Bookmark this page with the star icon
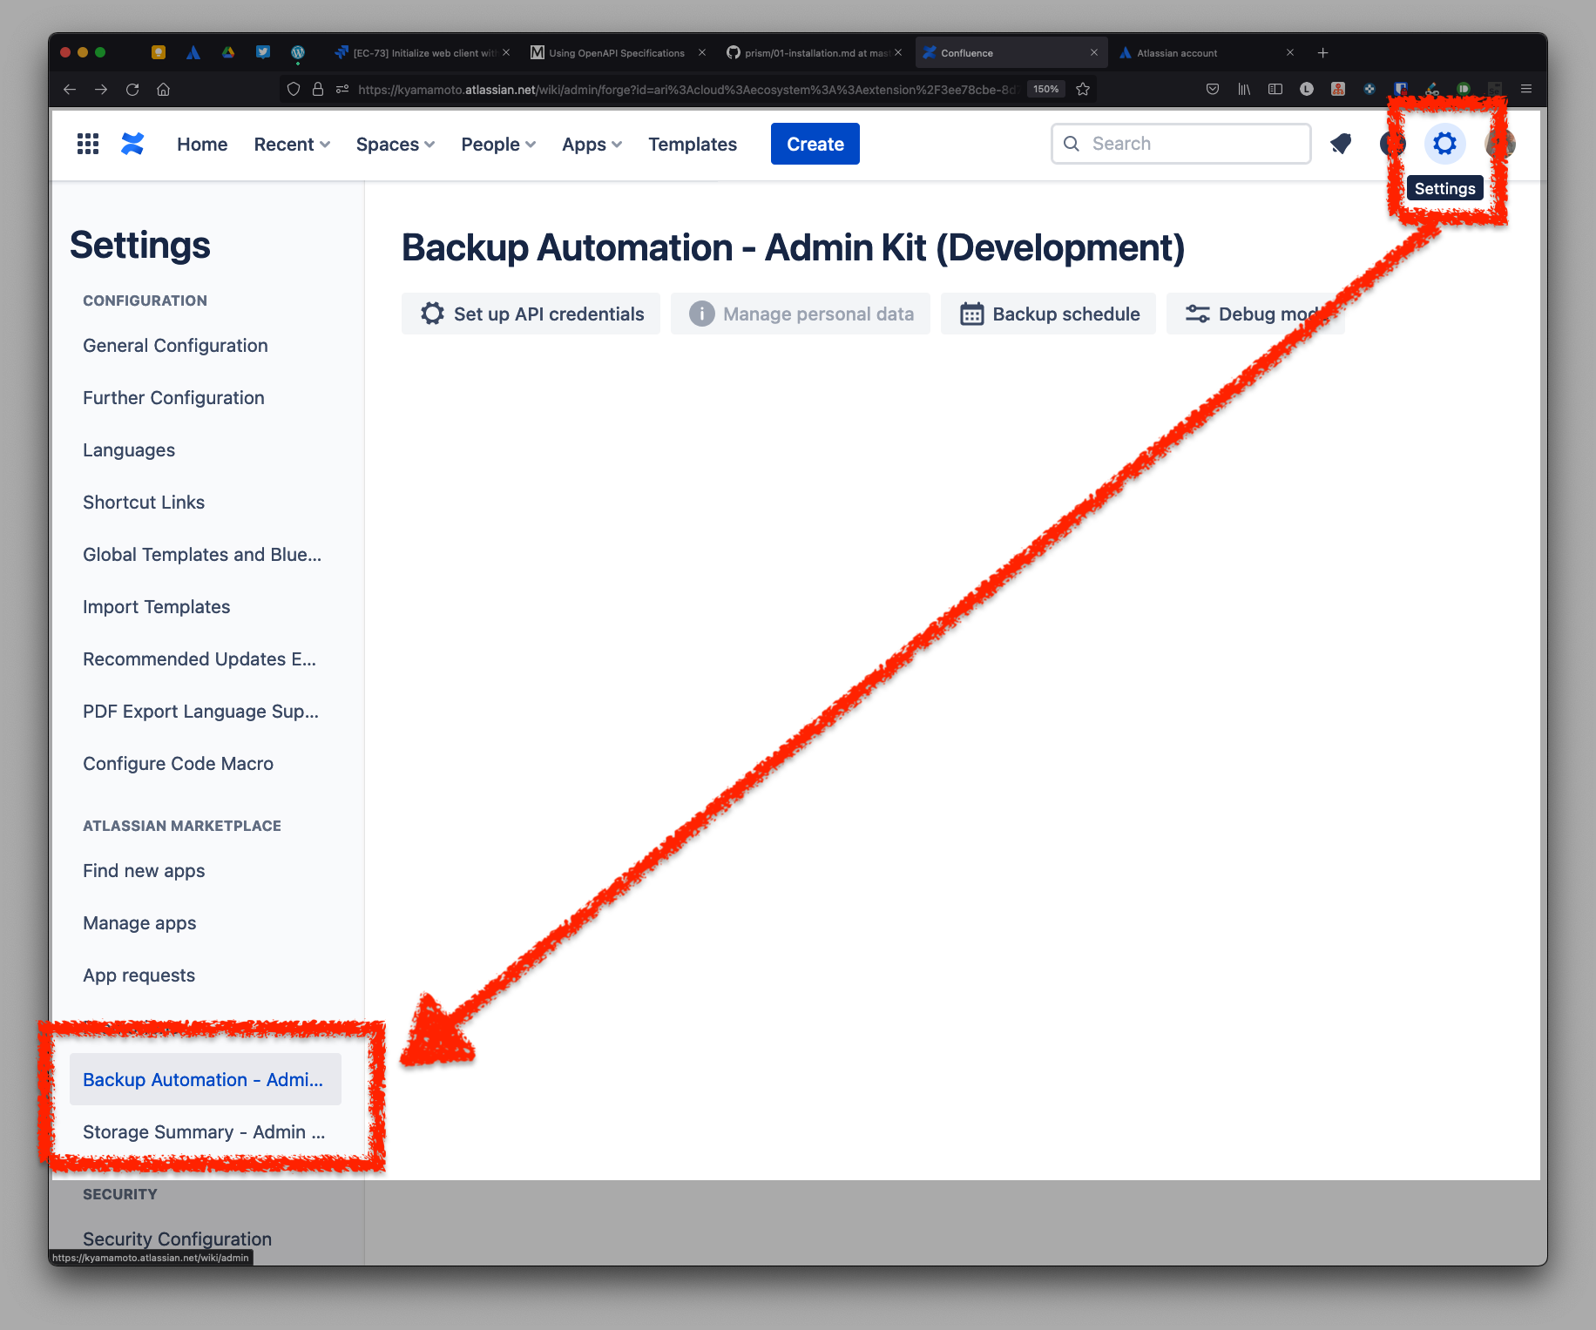Image resolution: width=1596 pixels, height=1330 pixels. (1083, 89)
